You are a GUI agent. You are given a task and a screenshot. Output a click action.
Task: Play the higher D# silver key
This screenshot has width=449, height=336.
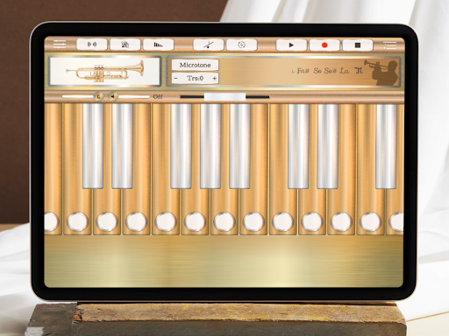tap(327, 146)
